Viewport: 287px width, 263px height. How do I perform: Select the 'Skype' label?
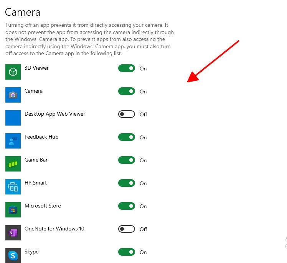[x=31, y=252]
